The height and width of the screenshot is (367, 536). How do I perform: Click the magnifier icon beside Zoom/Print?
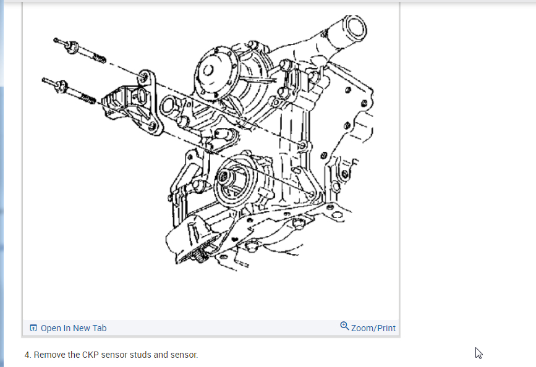[x=344, y=326]
